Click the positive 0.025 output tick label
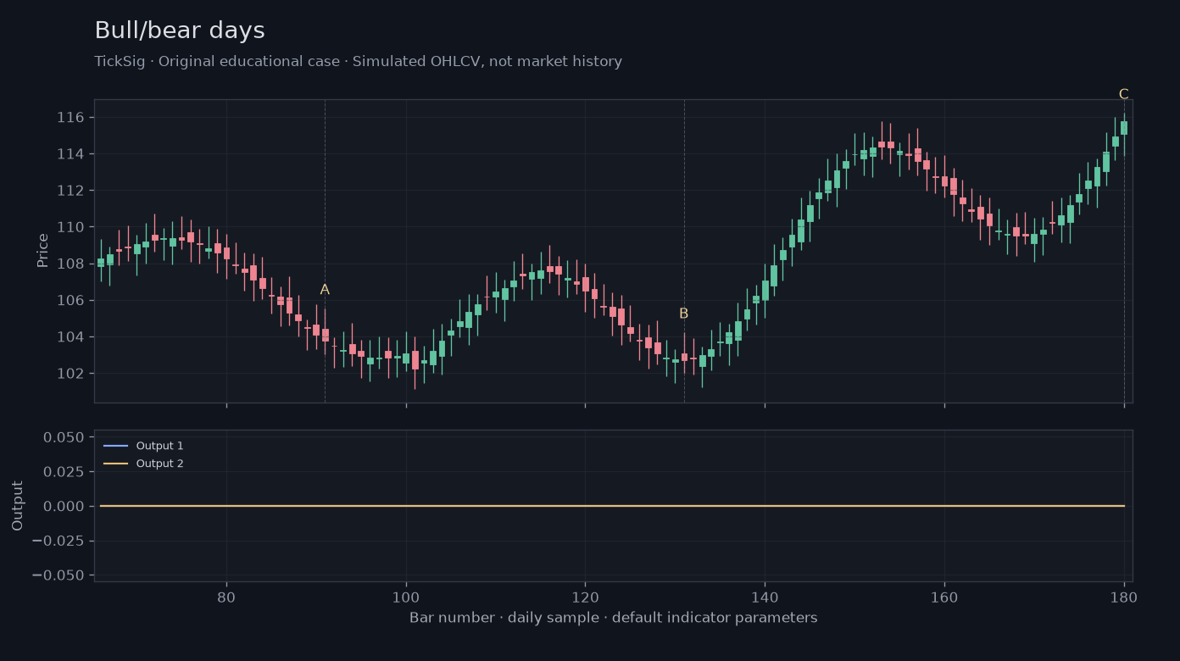Screen dimensions: 1180x661 64,472
